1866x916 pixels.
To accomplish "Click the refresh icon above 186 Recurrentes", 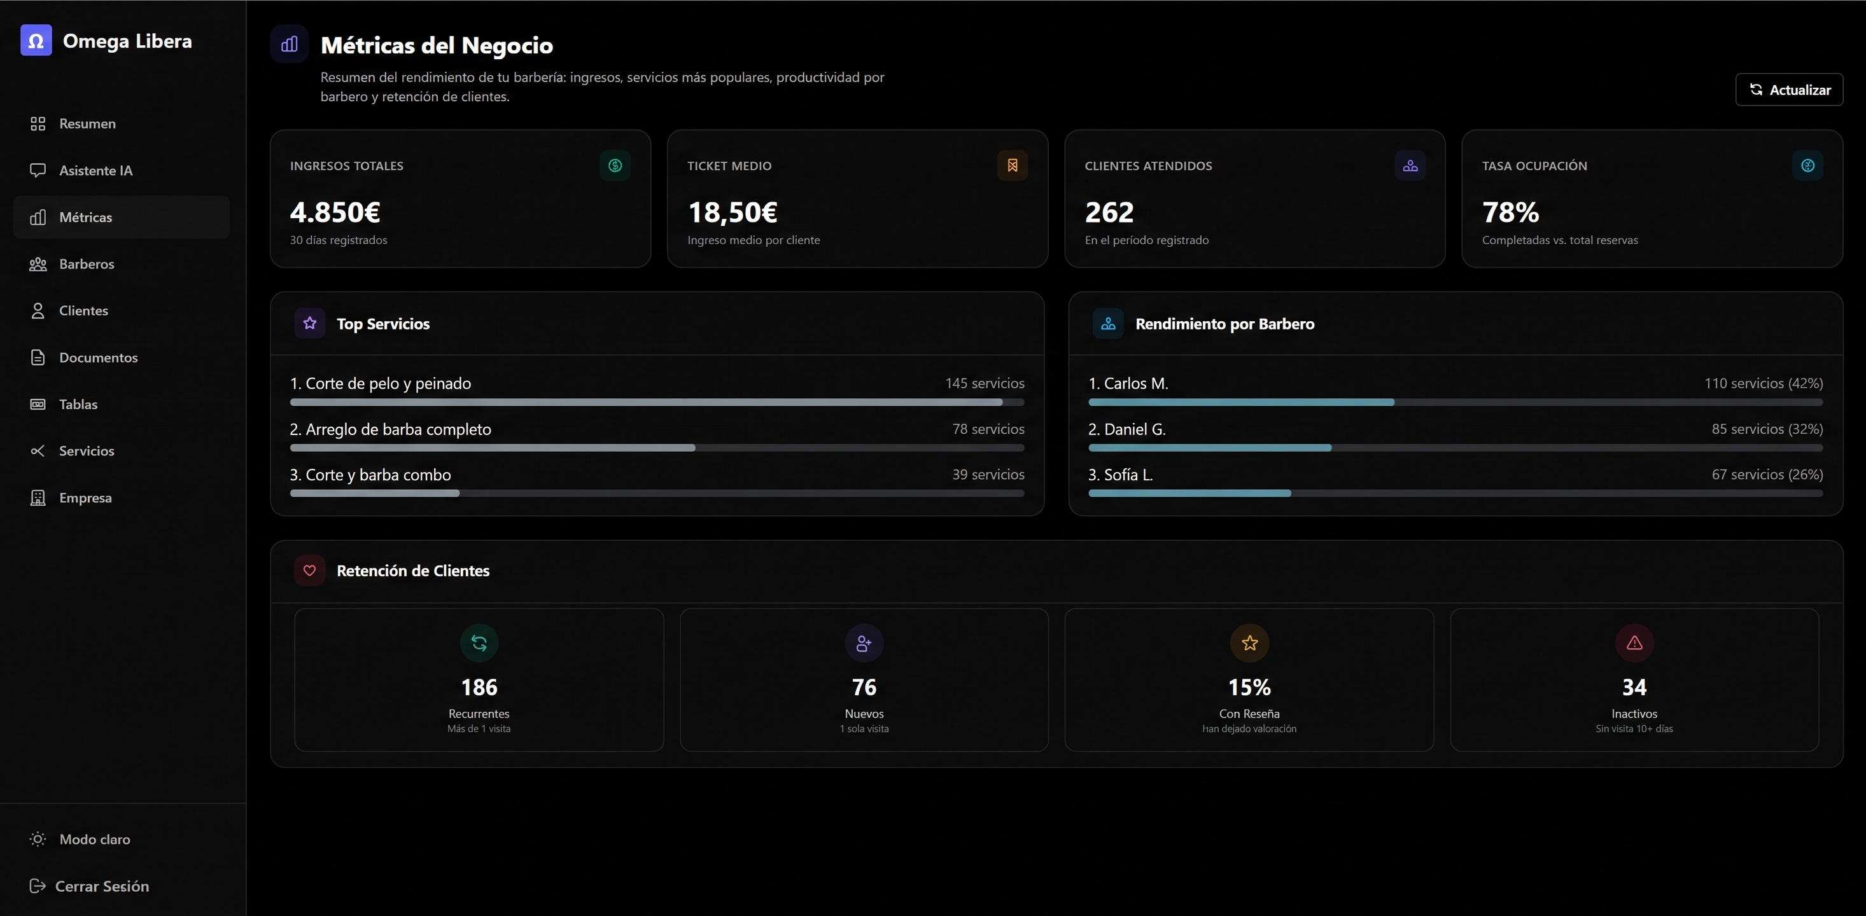I will [479, 643].
